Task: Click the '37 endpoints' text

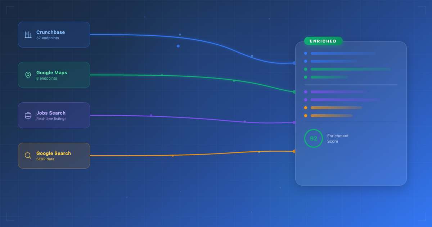Action: point(48,38)
